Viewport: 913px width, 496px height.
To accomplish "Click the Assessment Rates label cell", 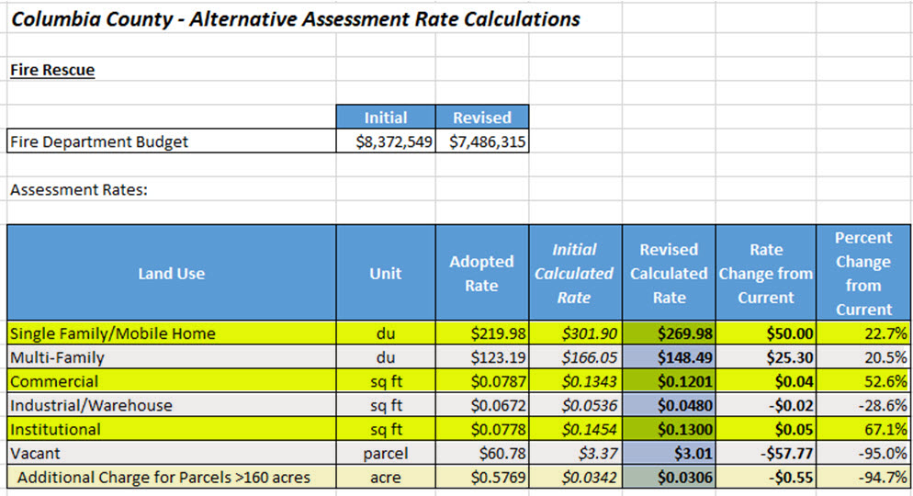I will (x=79, y=190).
